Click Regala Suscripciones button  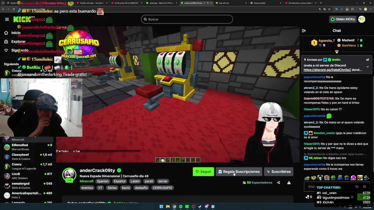239,171
